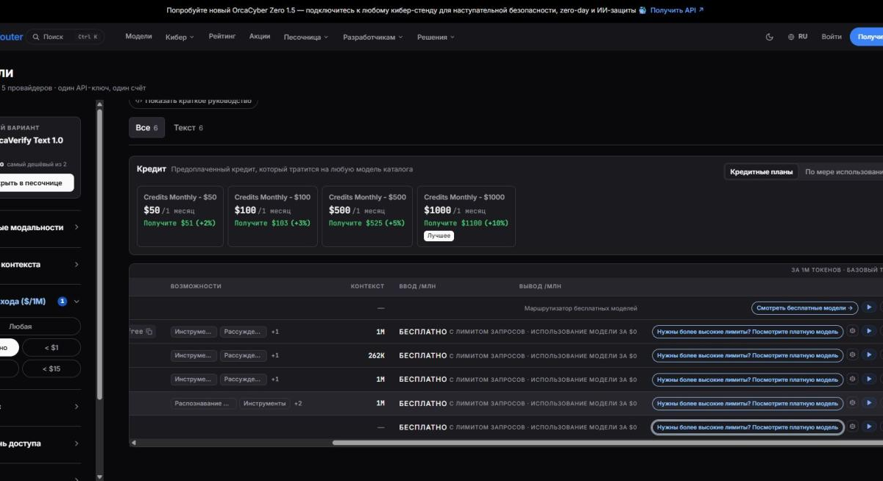Focus the Поиск search field

coord(65,37)
